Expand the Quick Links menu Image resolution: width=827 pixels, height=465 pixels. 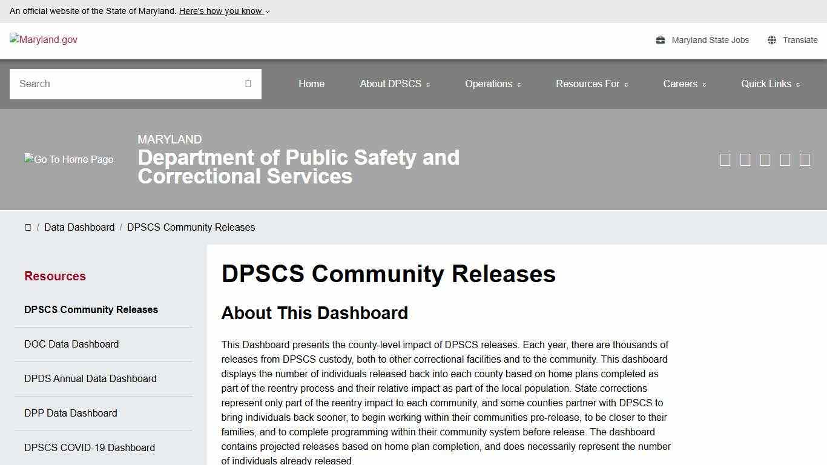pos(769,84)
